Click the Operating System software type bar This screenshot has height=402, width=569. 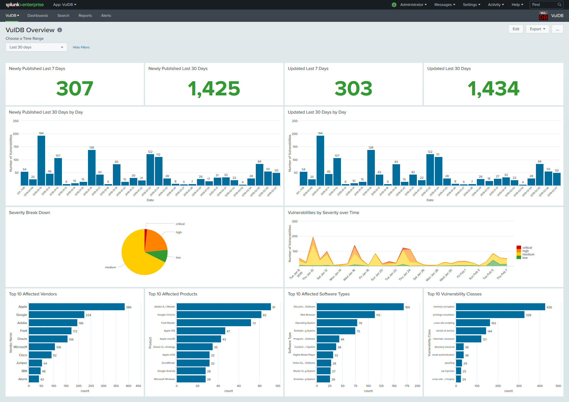(337, 323)
